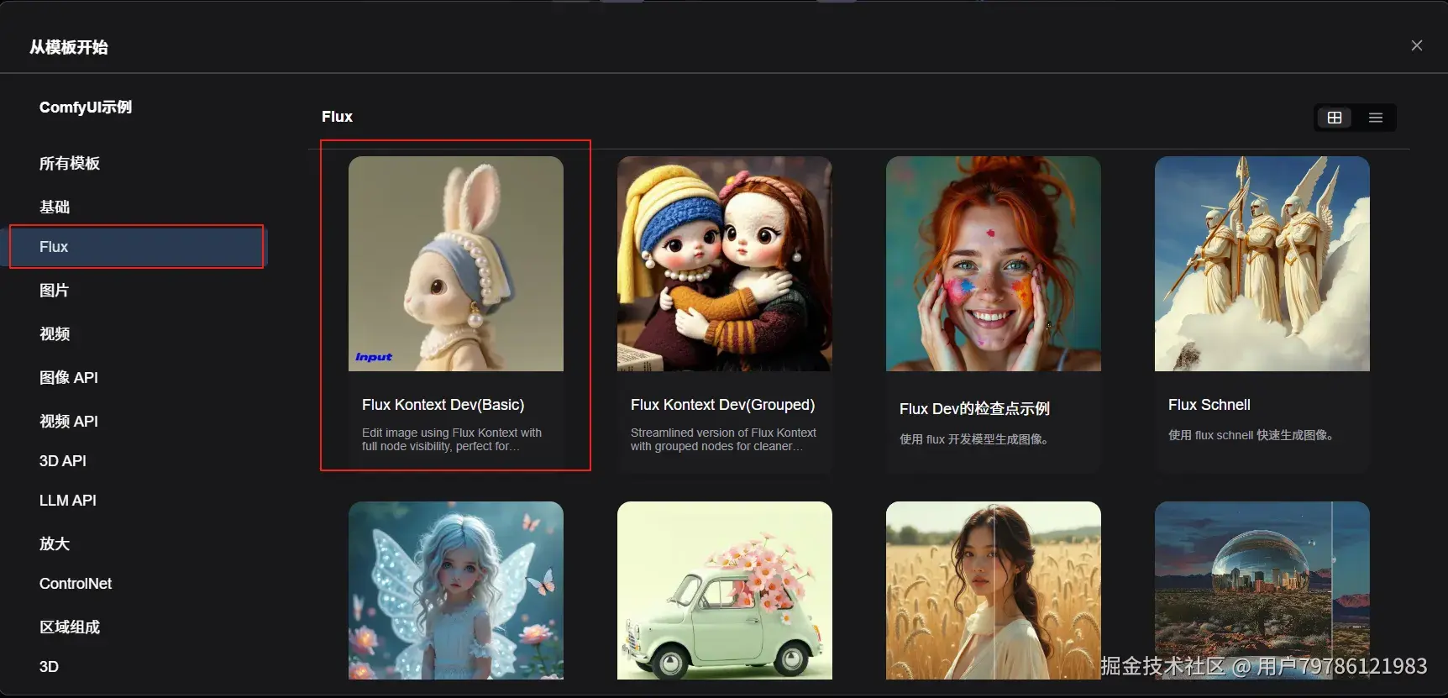
Task: Open angel knights Flux Schnell thumbnail
Action: [x=1262, y=264]
